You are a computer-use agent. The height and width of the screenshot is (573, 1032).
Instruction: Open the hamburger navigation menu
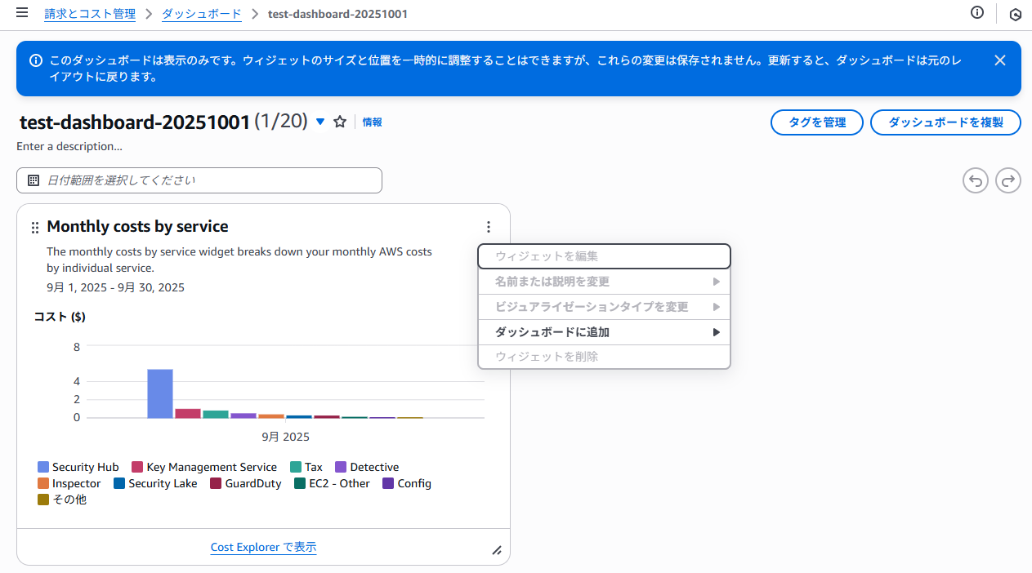coord(22,13)
